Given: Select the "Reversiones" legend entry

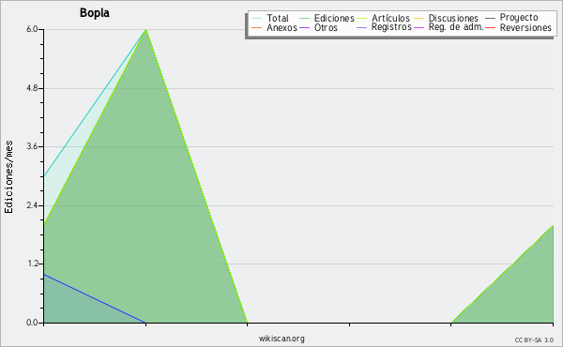Looking at the screenshot, I should (525, 27).
